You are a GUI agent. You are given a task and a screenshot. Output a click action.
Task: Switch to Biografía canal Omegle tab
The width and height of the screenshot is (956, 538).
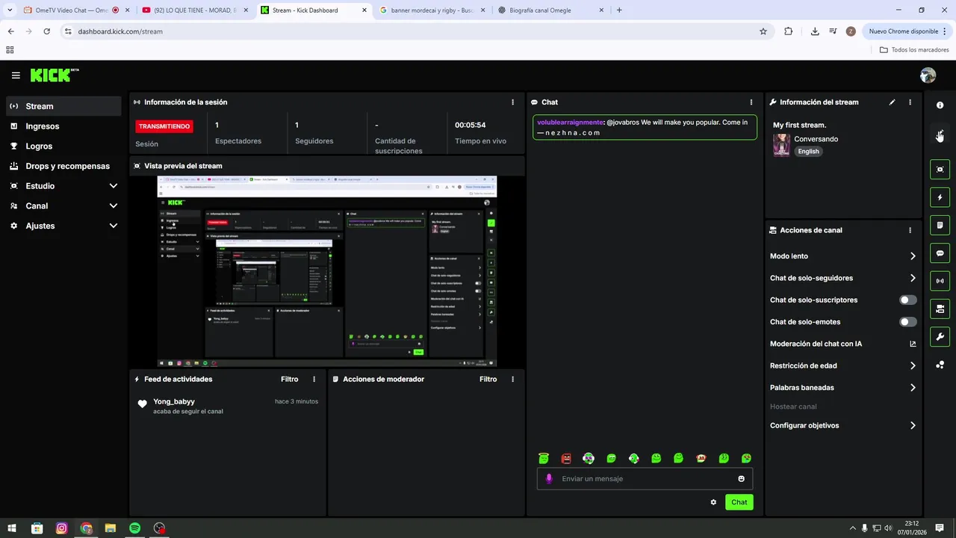click(550, 10)
